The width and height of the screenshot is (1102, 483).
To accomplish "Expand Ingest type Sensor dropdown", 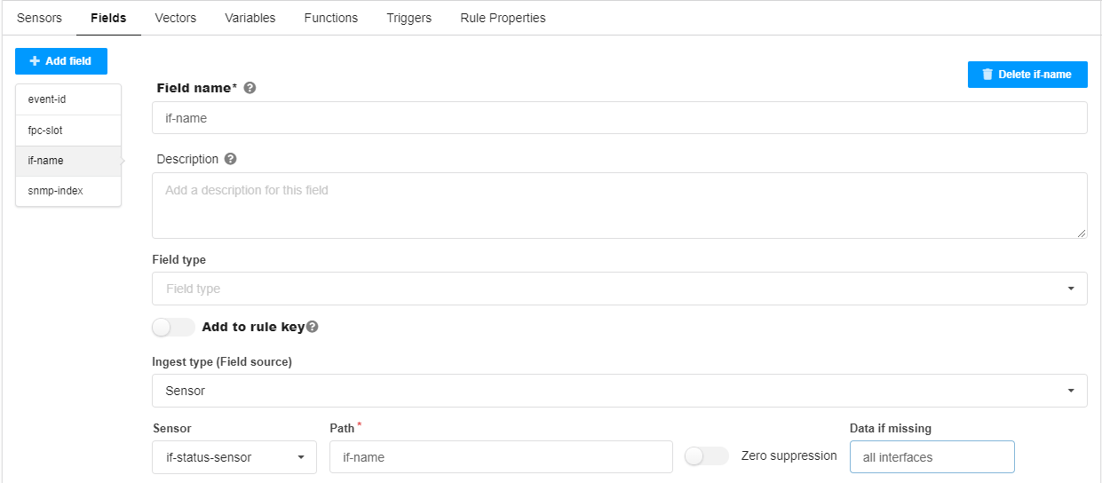I will point(619,391).
